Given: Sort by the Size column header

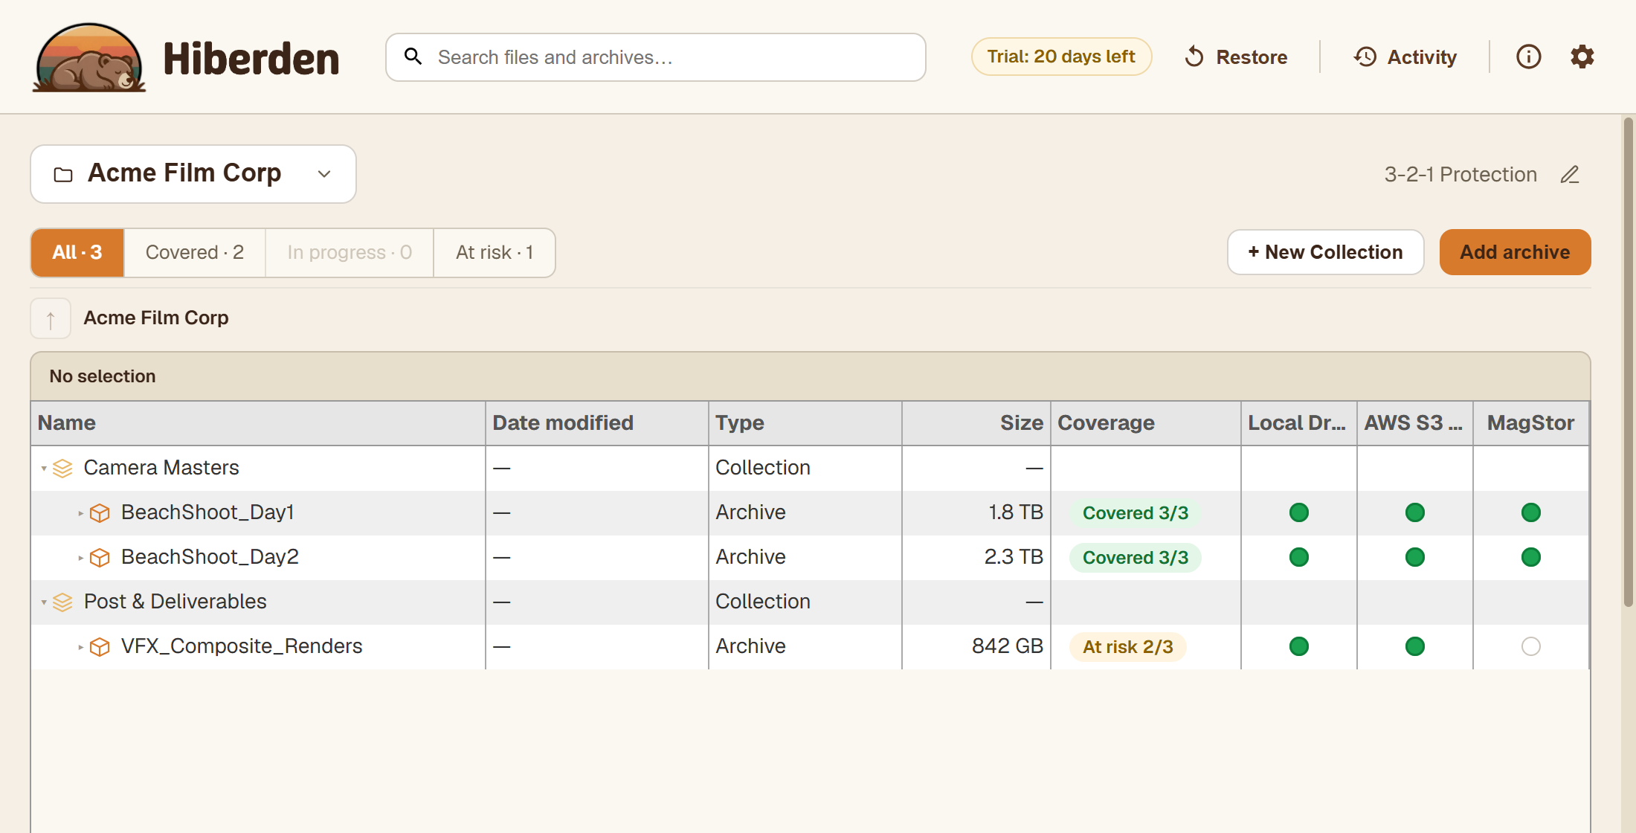Looking at the screenshot, I should (x=976, y=423).
